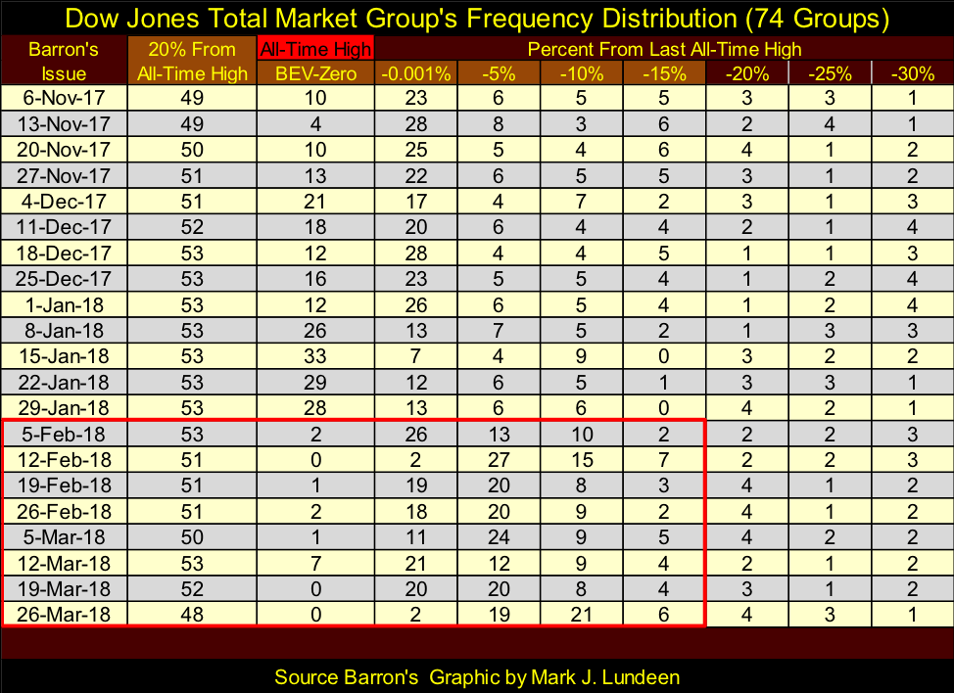Select the '6-Nov-17' date cell

click(64, 98)
